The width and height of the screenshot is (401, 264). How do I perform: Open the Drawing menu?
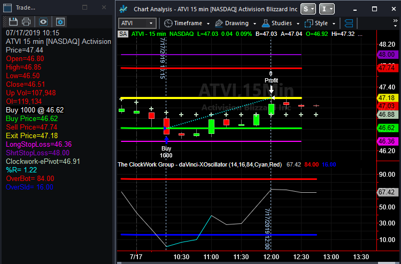pos(236,24)
